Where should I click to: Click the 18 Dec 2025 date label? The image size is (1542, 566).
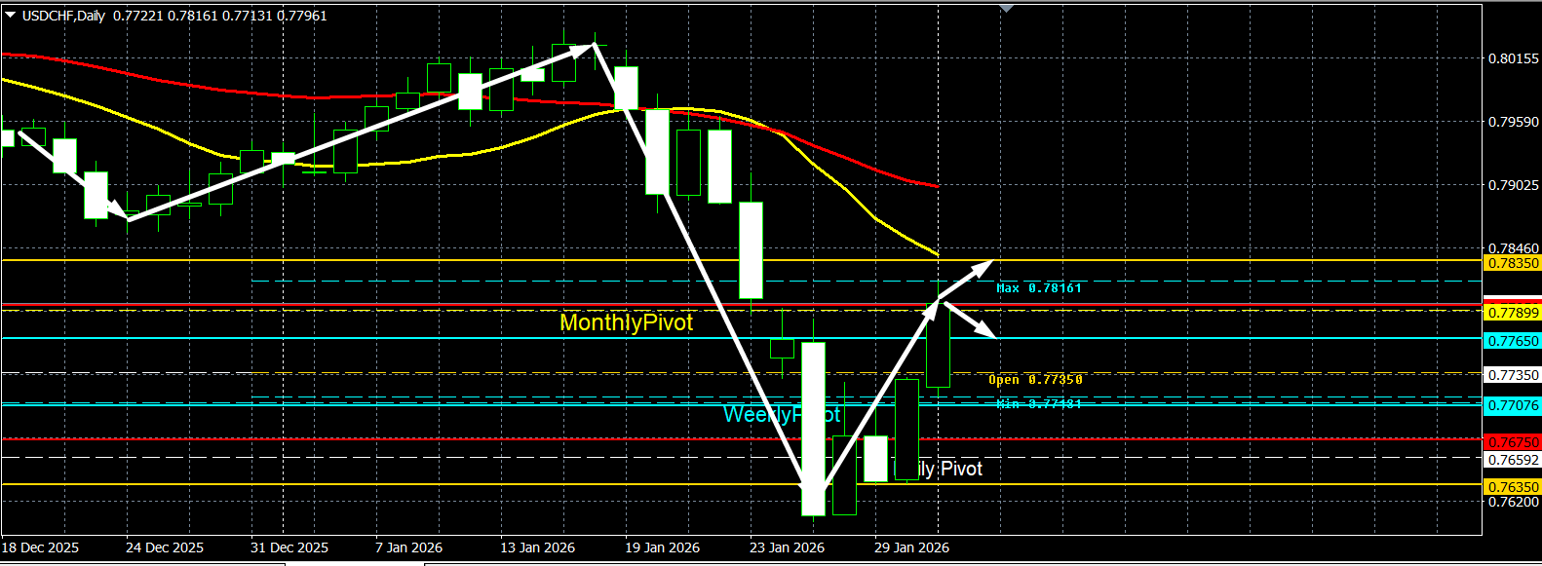40,547
